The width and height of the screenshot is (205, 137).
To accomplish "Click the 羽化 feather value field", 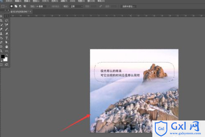I will pos(41,6).
